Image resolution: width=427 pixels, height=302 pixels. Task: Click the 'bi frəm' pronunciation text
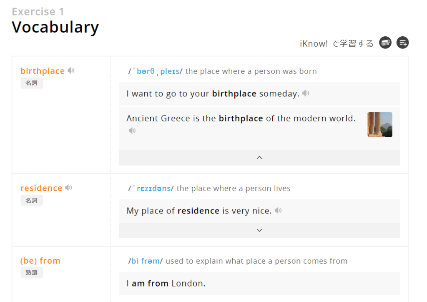(146, 261)
